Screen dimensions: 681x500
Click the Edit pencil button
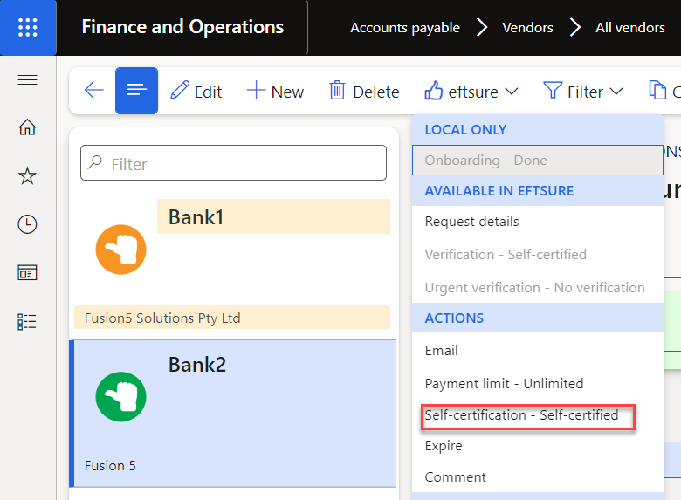(196, 92)
